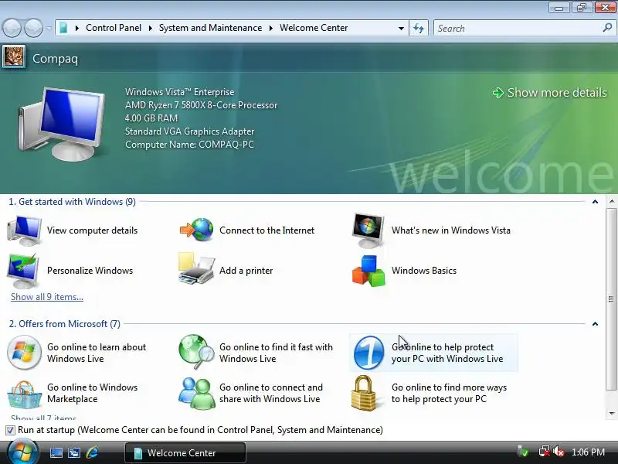Click the Windows Live OneCare blue icon
The width and height of the screenshot is (618, 464).
pos(368,353)
